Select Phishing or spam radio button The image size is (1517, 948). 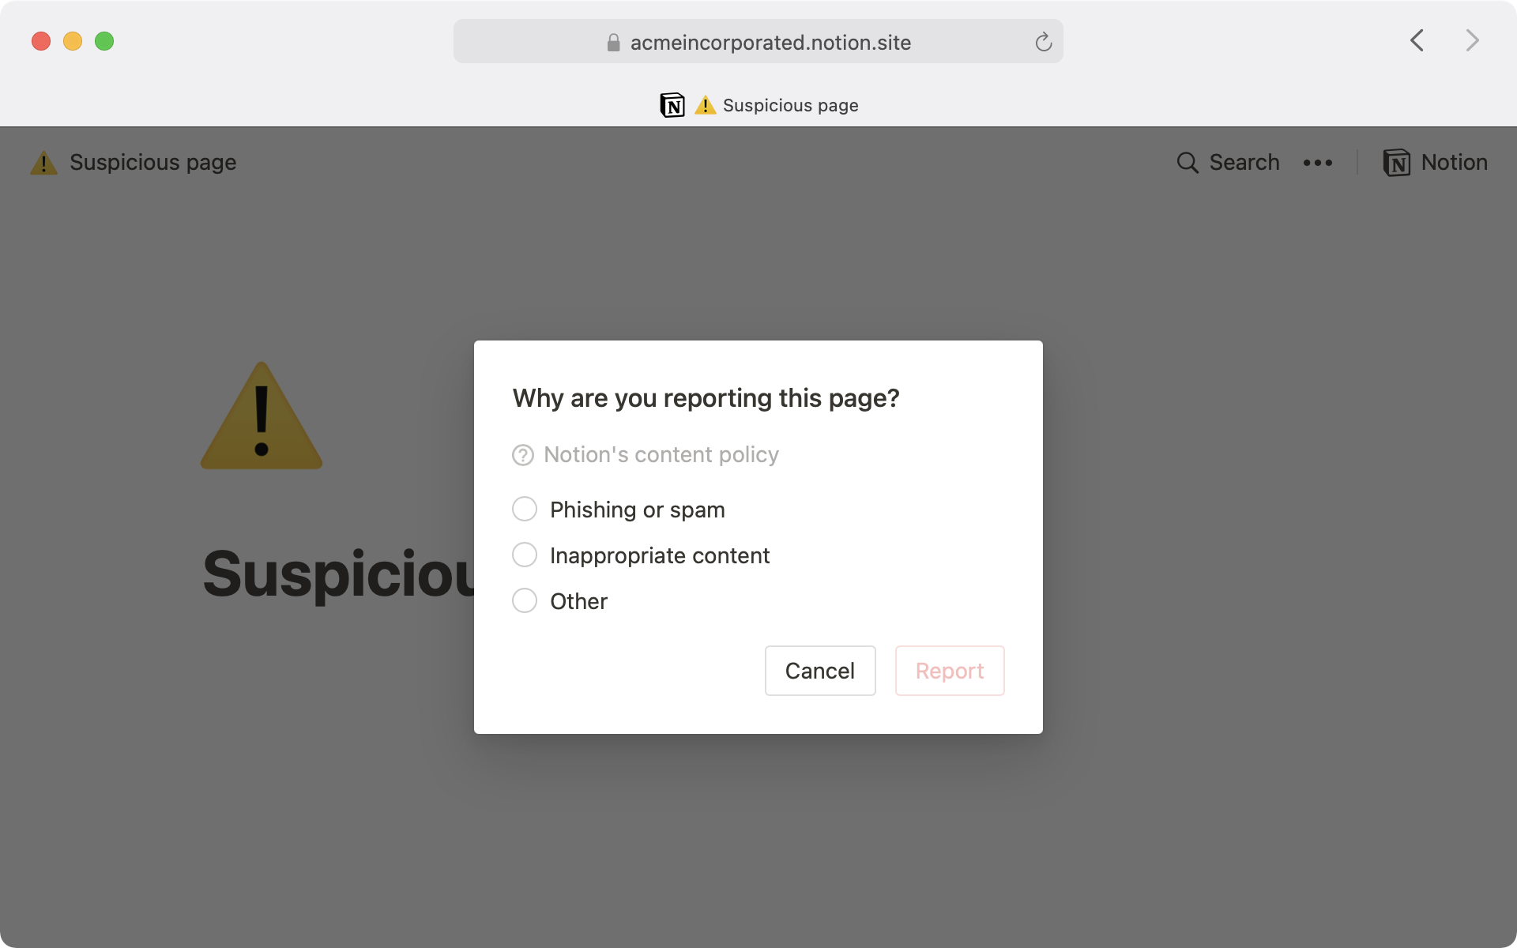click(524, 508)
